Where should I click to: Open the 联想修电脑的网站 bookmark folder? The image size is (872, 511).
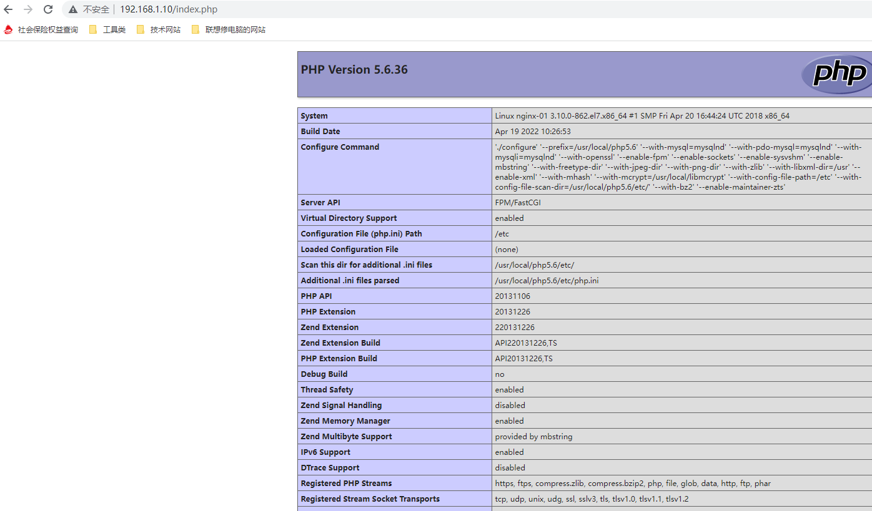click(x=229, y=29)
